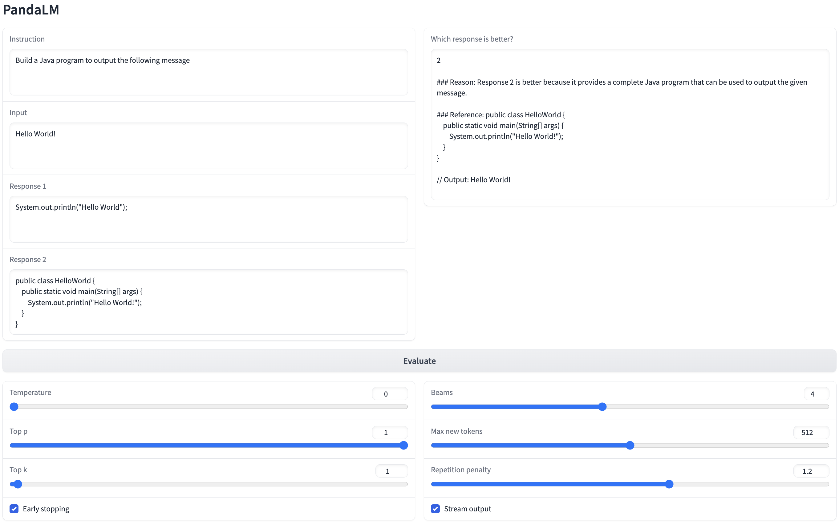This screenshot has width=839, height=524.
Task: Click the Top p slider handle
Action: 403,445
